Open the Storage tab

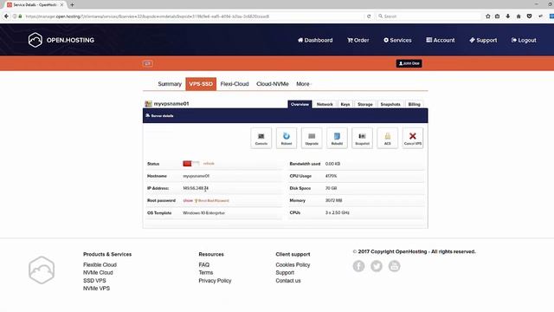tap(365, 104)
